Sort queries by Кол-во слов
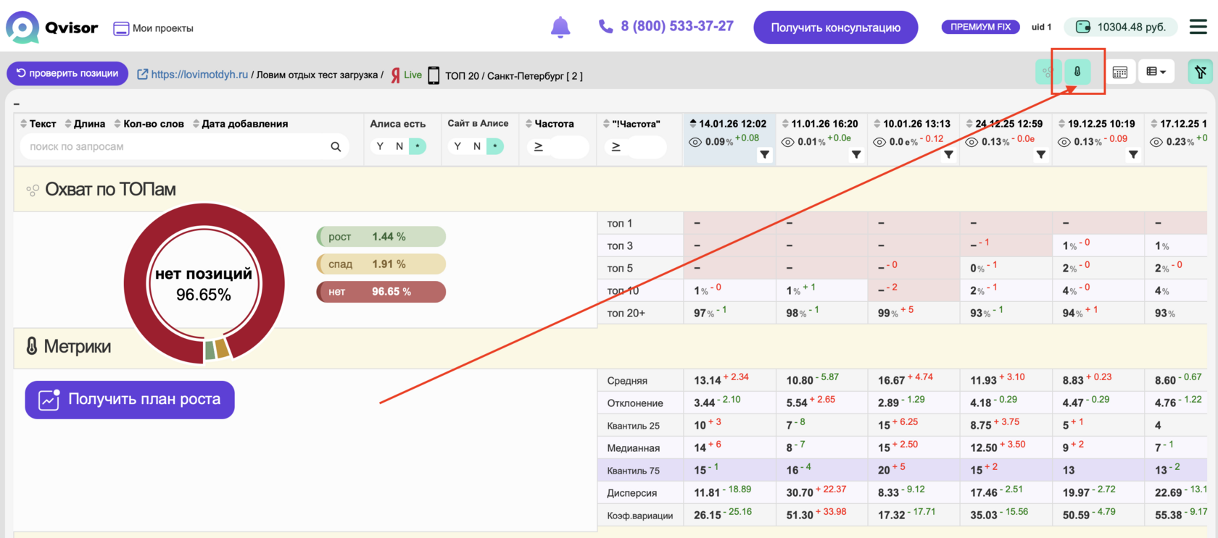Viewport: 1218px width, 538px height. pos(149,124)
